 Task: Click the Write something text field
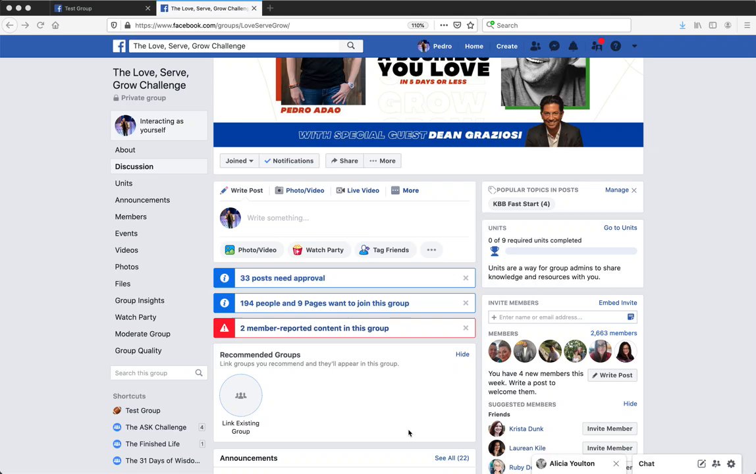point(358,218)
